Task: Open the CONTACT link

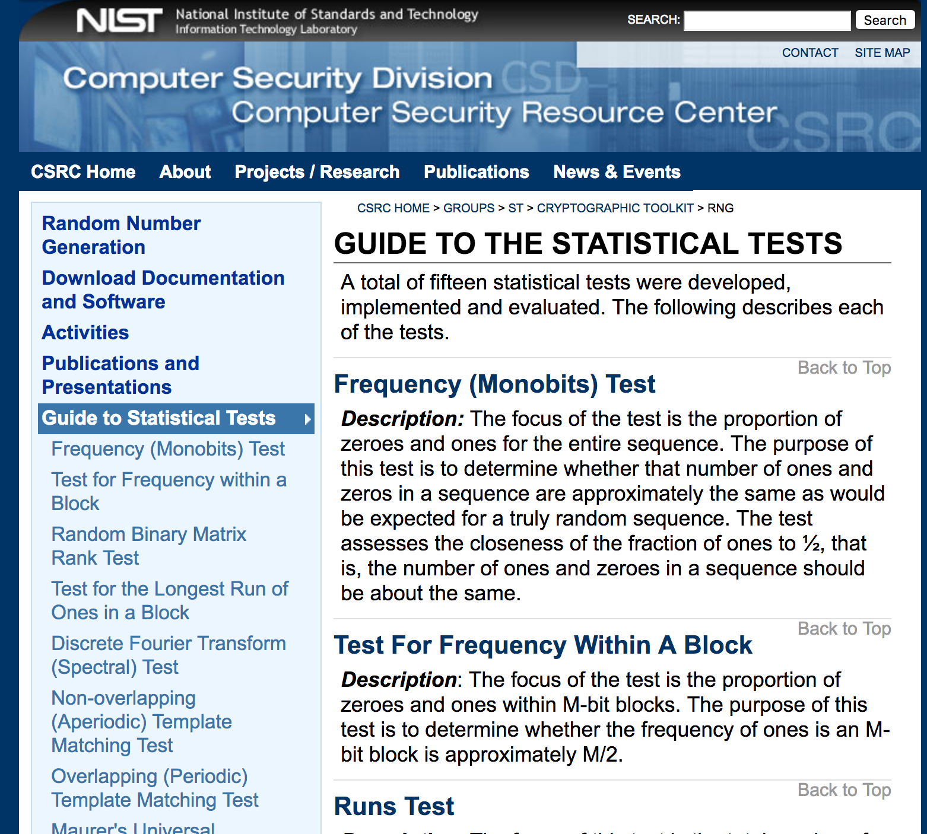Action: point(809,53)
